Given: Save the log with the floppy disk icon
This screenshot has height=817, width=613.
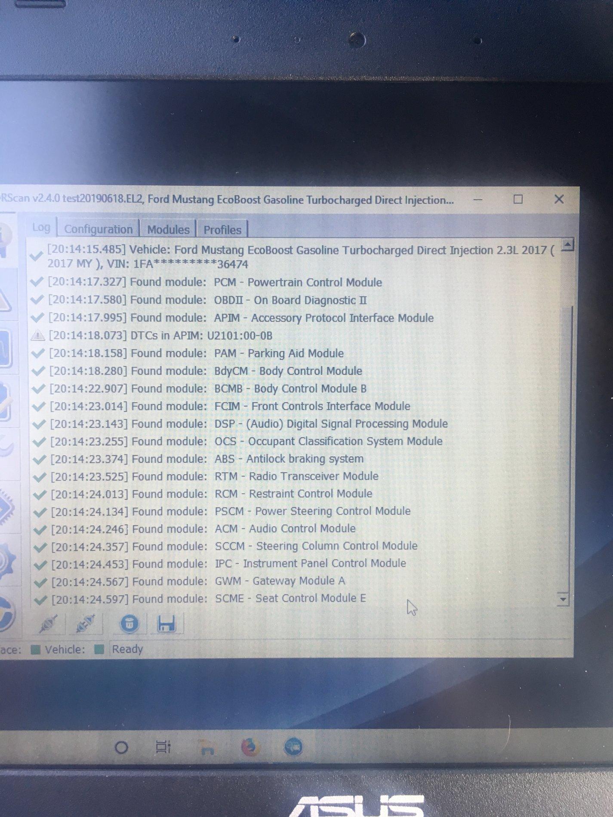Looking at the screenshot, I should click(x=166, y=623).
